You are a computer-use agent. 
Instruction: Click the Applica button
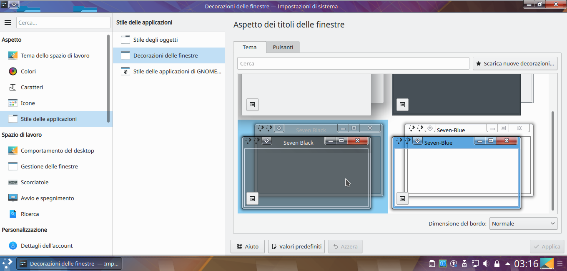(547, 246)
